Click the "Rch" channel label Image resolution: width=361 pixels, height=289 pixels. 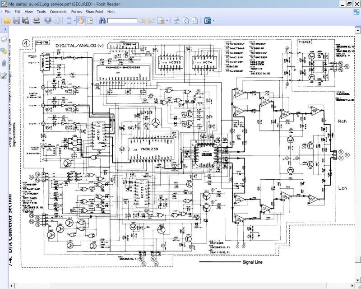[x=342, y=121]
